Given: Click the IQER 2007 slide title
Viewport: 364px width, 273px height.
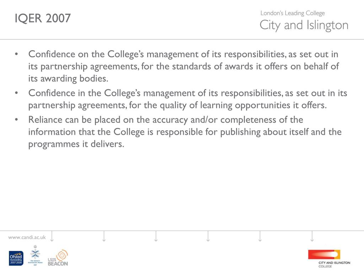Looking at the screenshot, I should tap(43, 18).
